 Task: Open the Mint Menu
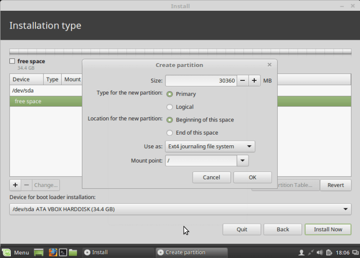[15, 252]
